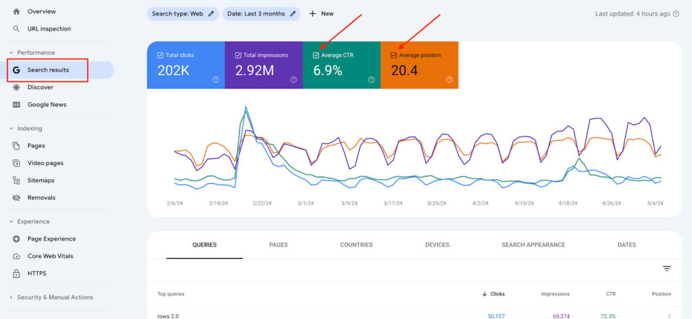Open help icon next to Last updated
The height and width of the screenshot is (319, 692).
click(676, 14)
